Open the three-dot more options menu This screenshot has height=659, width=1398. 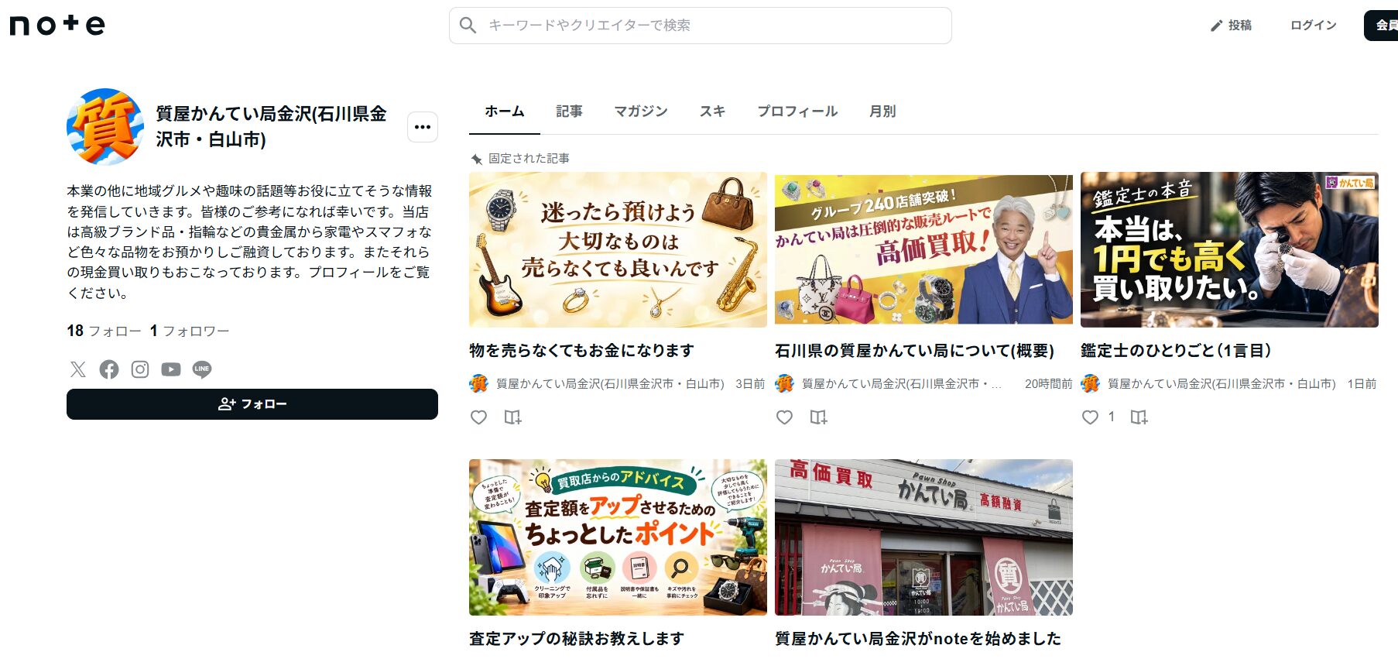point(423,127)
